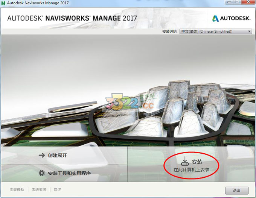Click 在此计算机上安装 text
The height and width of the screenshot is (198, 256).
[x=191, y=170]
